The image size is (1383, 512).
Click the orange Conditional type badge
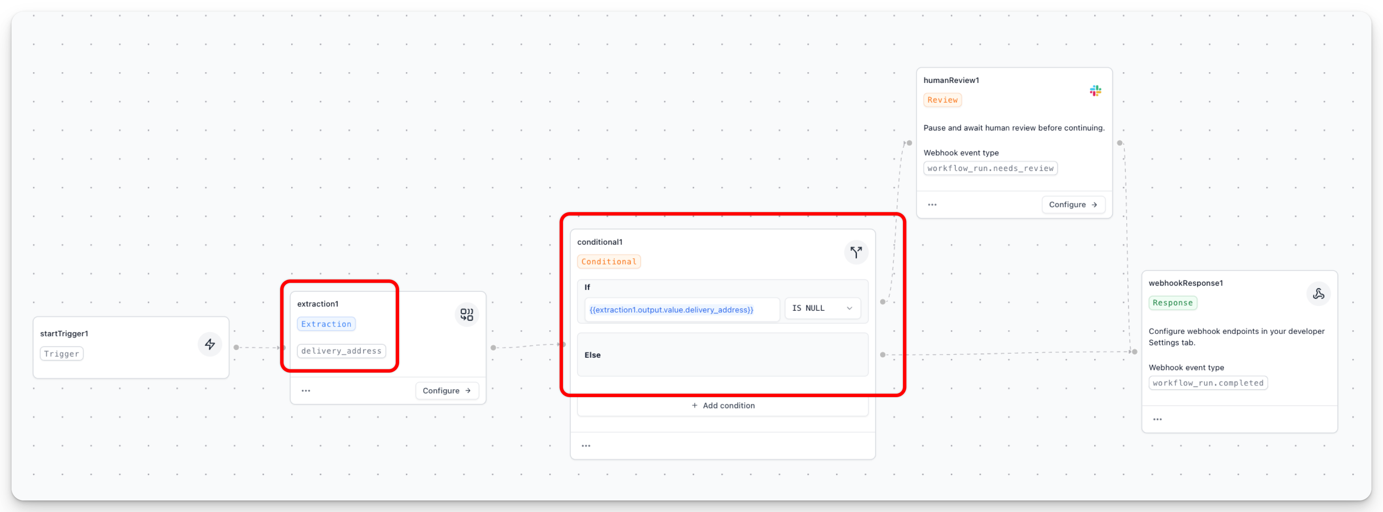(608, 261)
